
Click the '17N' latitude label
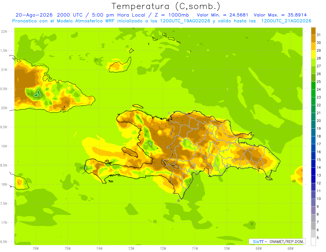[4, 223]
